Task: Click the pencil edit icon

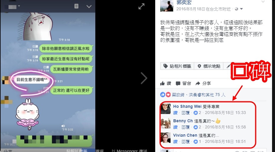Action: [x=228, y=66]
